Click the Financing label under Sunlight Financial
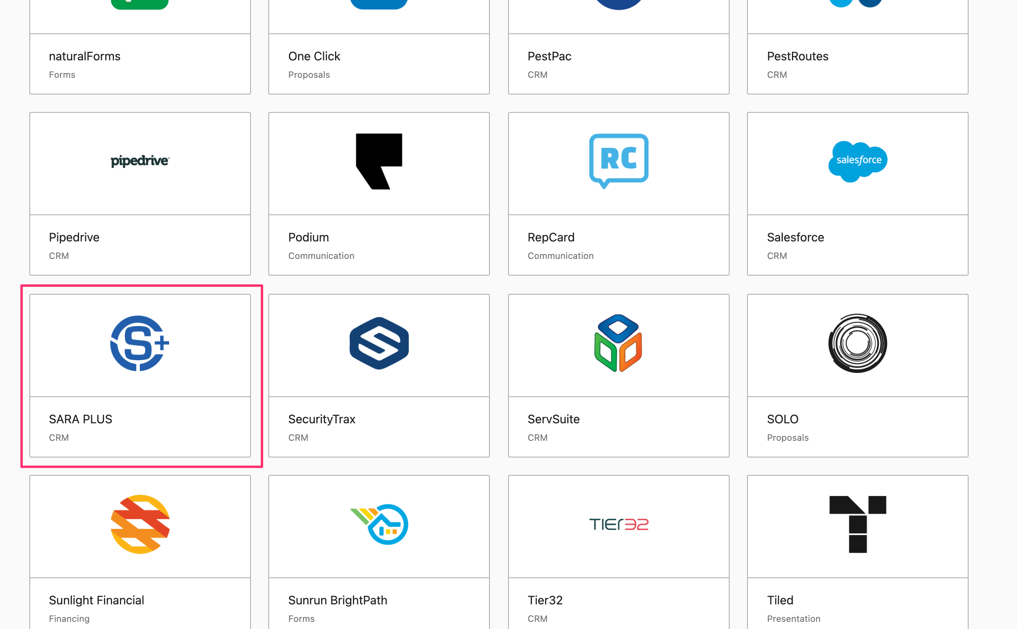The height and width of the screenshot is (629, 1017). (x=69, y=619)
